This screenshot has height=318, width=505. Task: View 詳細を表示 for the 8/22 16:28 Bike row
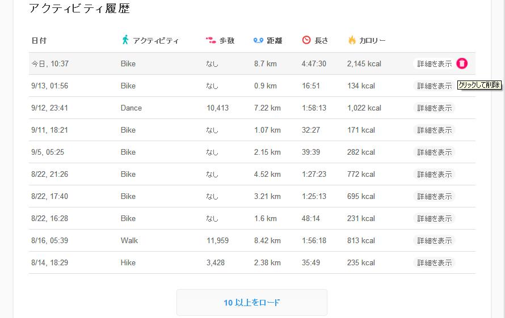click(435, 219)
